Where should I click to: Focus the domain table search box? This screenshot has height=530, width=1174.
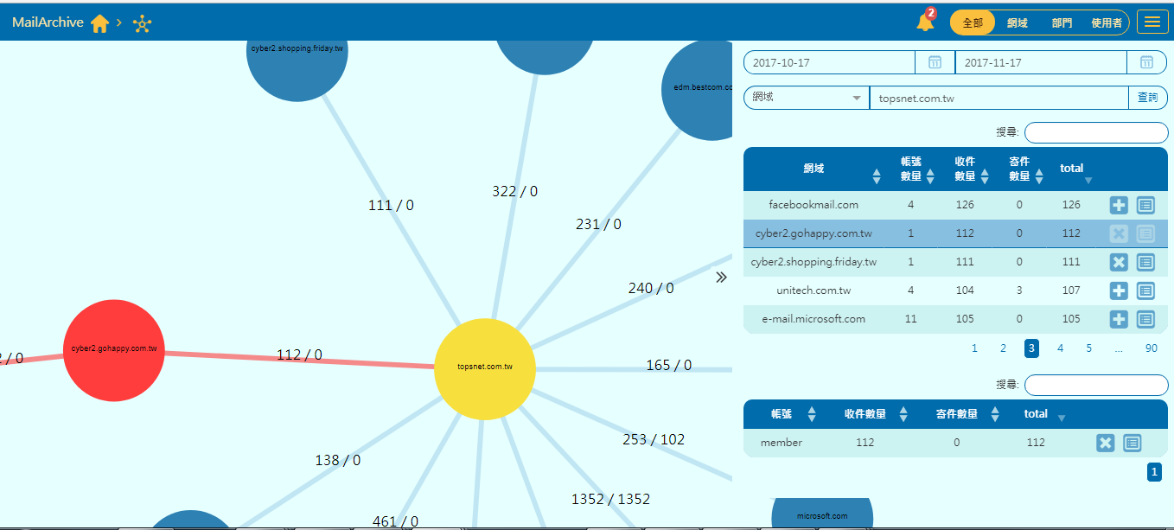pos(1096,132)
